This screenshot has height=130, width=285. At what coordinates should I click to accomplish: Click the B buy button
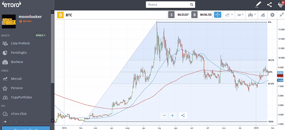[x=194, y=15]
